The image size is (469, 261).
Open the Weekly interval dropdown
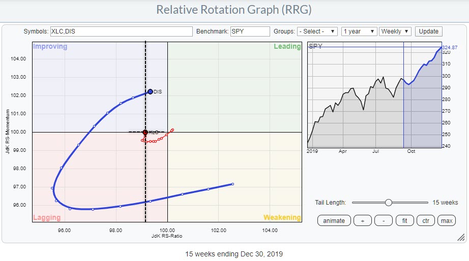click(x=395, y=31)
